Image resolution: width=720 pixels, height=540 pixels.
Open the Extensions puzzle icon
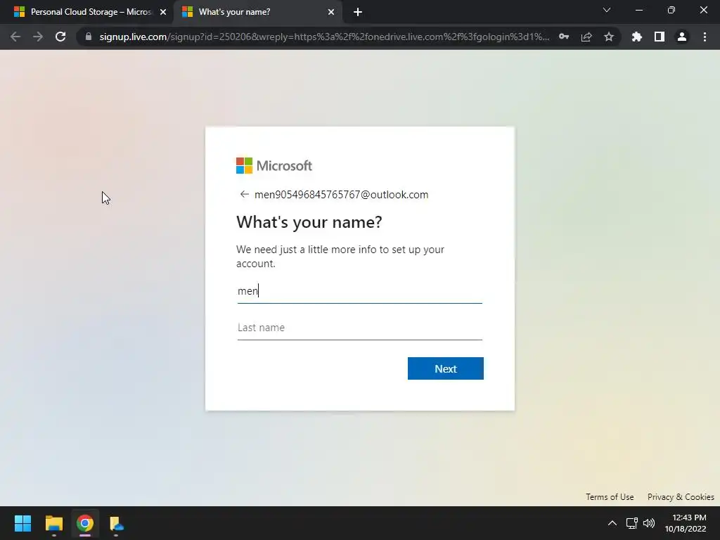click(x=637, y=37)
